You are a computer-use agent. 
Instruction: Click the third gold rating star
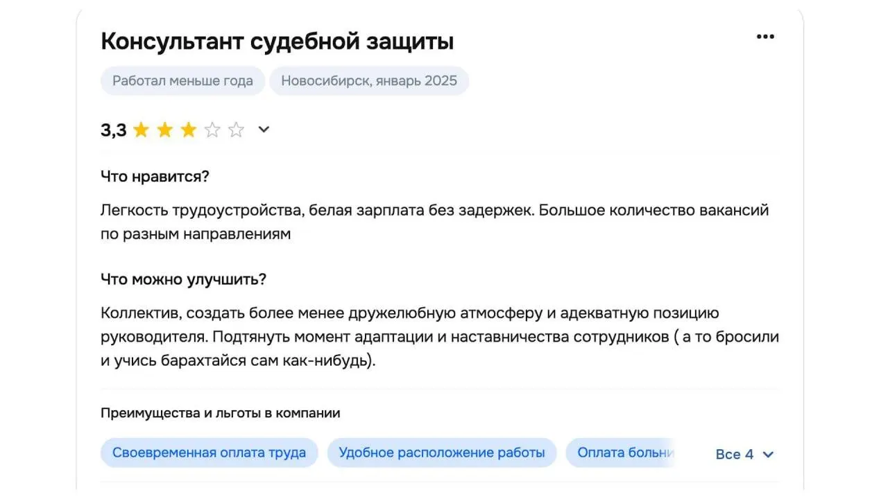coord(188,130)
